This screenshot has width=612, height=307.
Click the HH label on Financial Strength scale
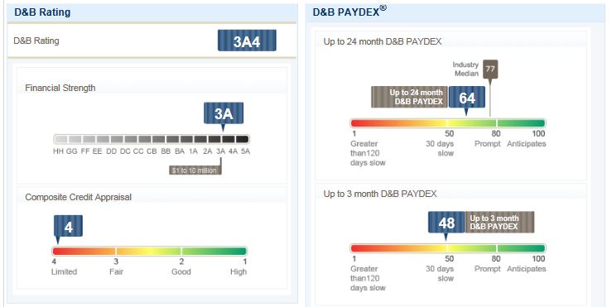pos(58,151)
